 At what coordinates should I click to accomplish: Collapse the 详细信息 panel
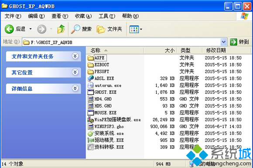(x=75, y=88)
